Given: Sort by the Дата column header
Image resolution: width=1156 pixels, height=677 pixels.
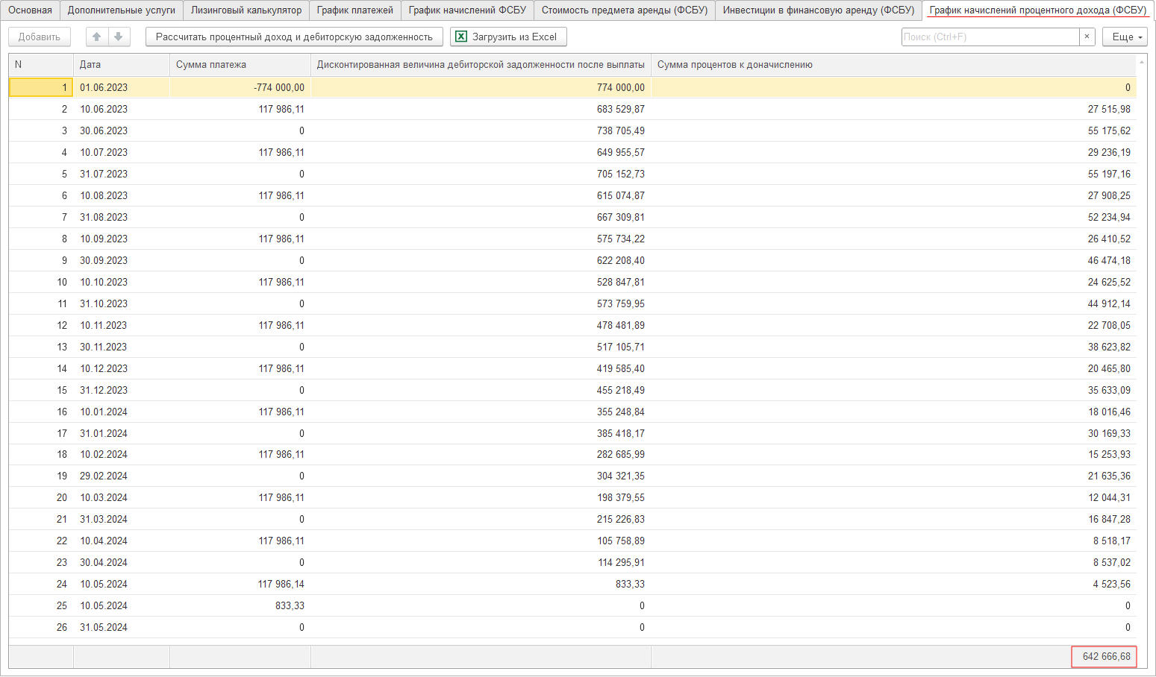Looking at the screenshot, I should pos(90,65).
